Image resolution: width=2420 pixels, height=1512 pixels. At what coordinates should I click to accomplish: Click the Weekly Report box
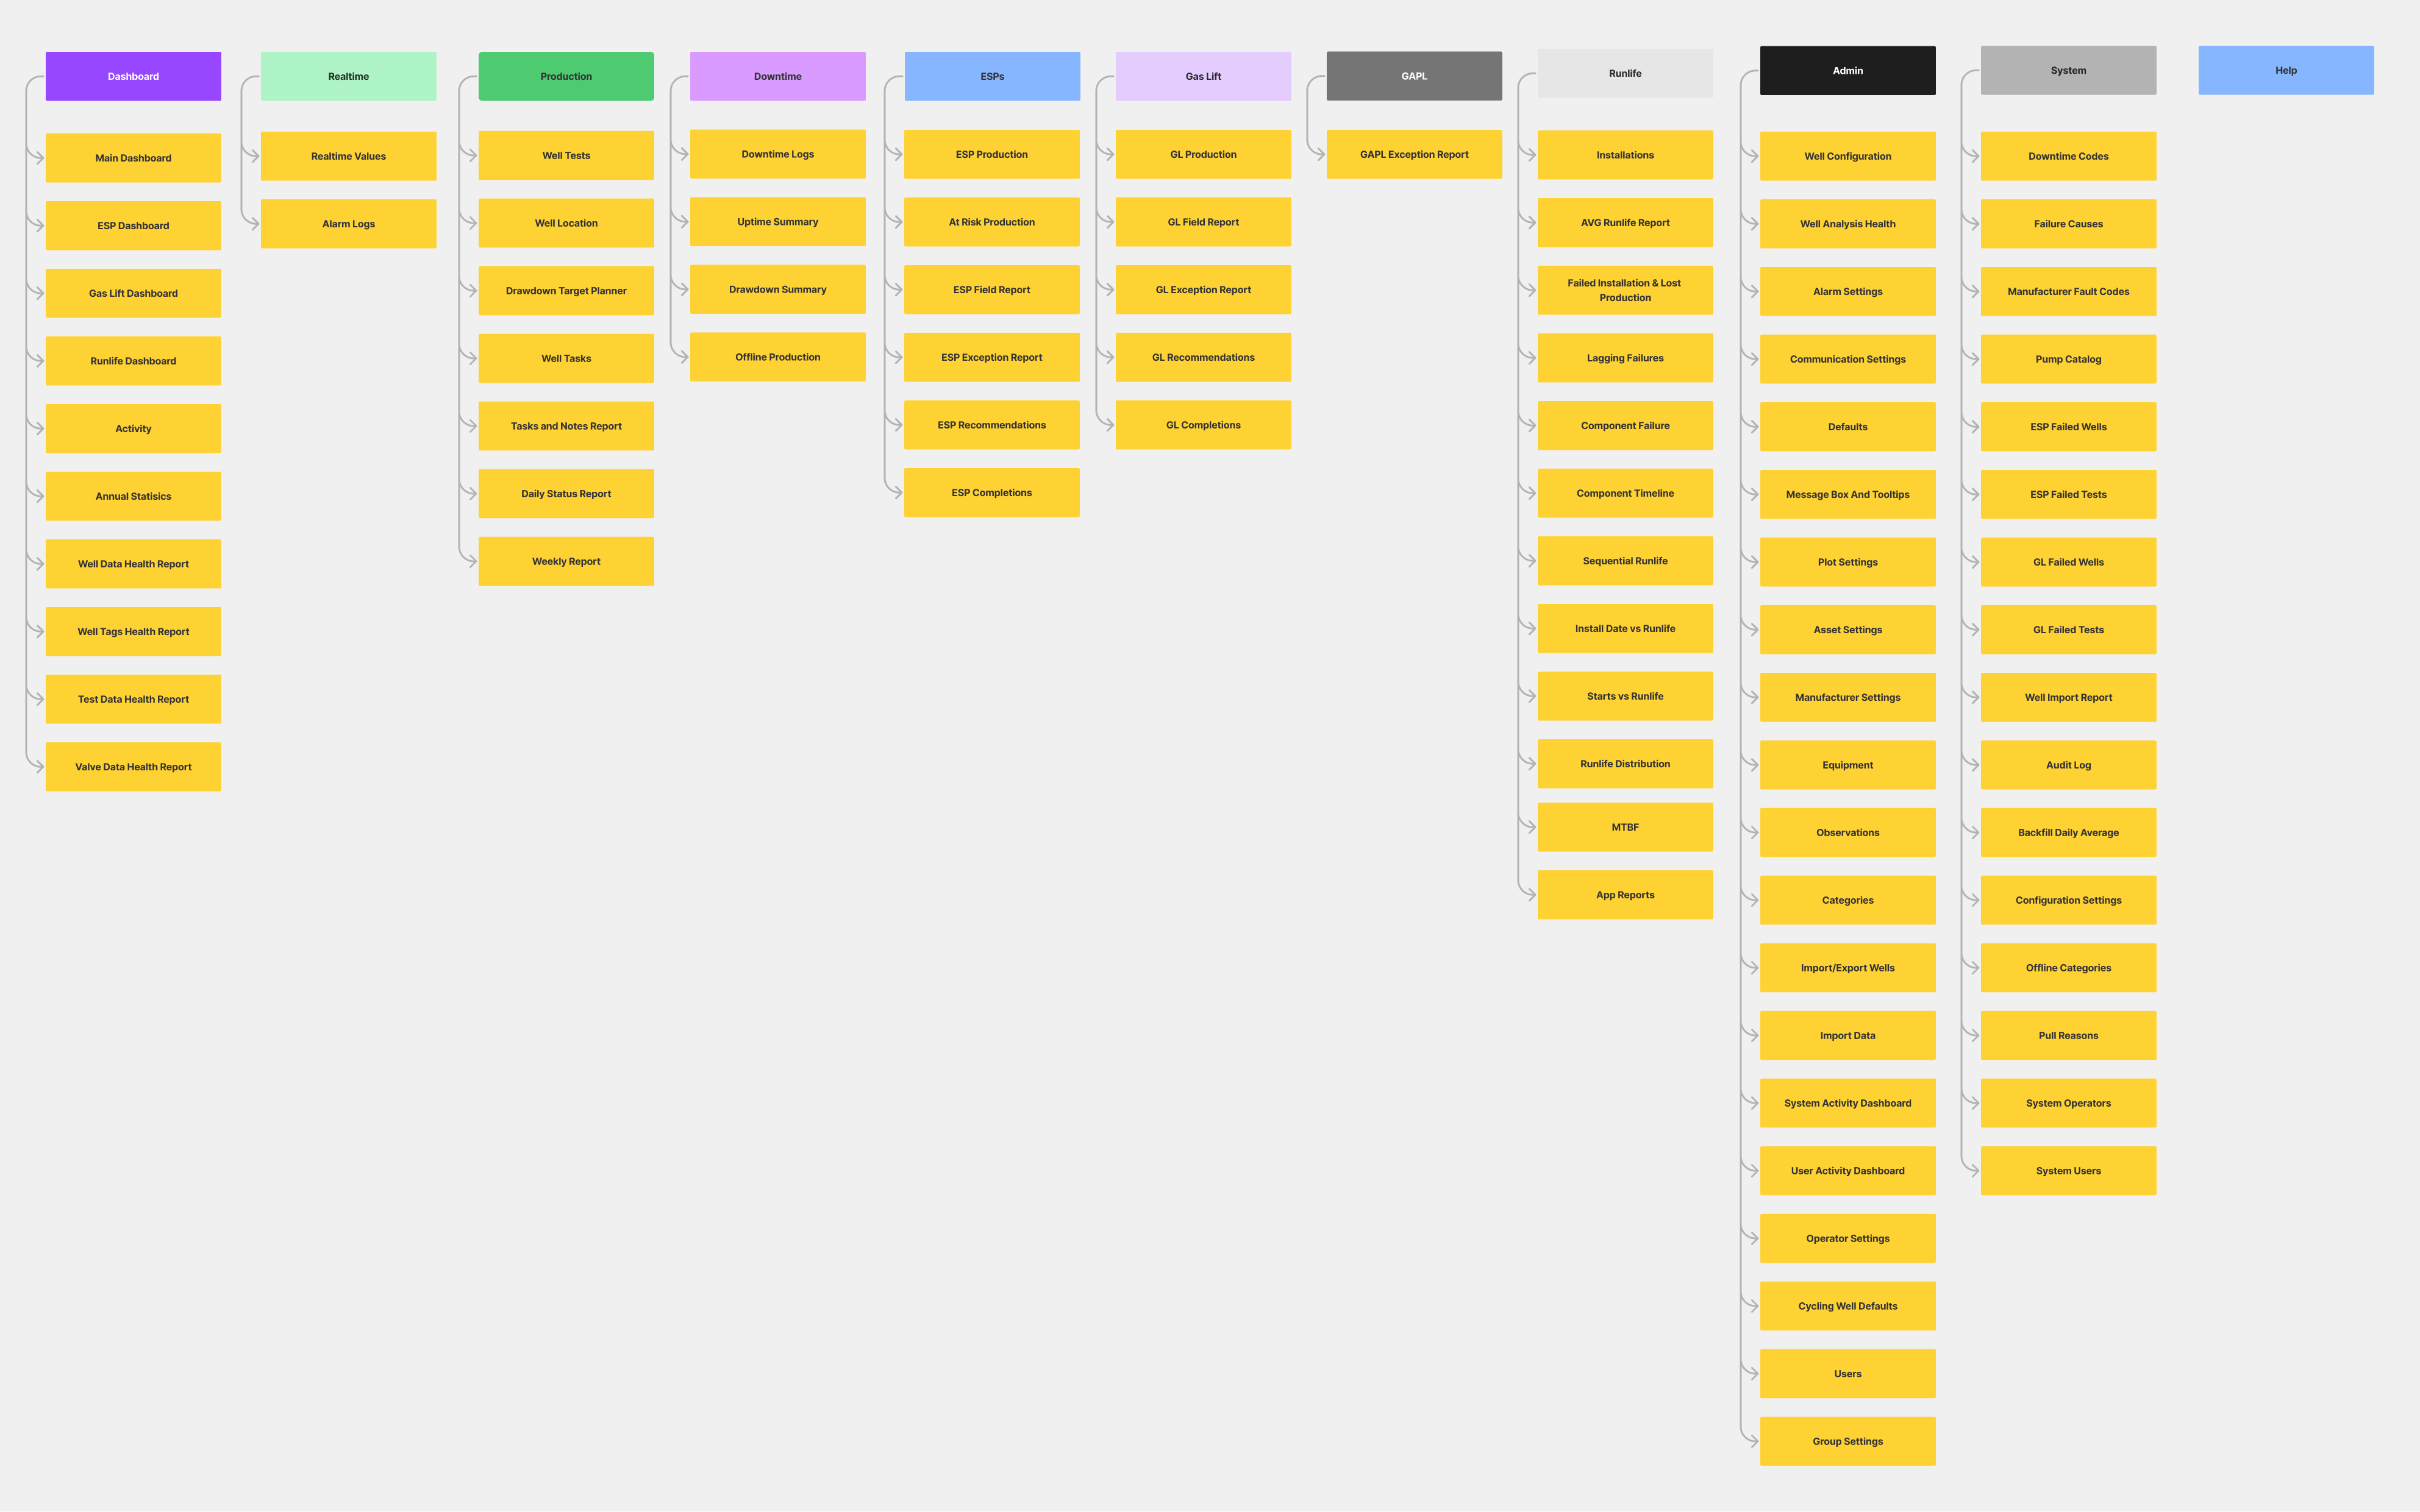565,561
